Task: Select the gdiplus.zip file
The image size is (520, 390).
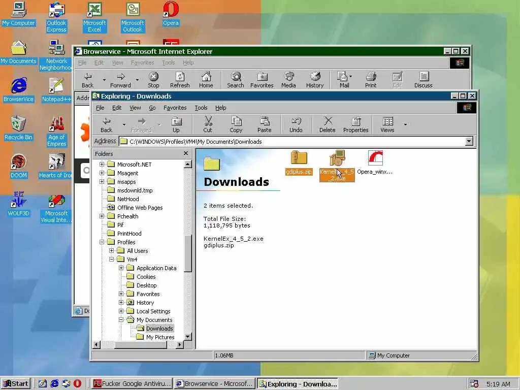Action: [299, 163]
